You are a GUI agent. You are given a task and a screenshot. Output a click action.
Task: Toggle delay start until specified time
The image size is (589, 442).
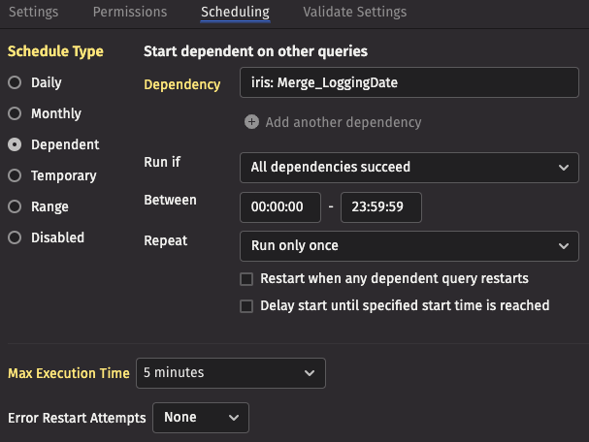pyautogui.click(x=247, y=306)
